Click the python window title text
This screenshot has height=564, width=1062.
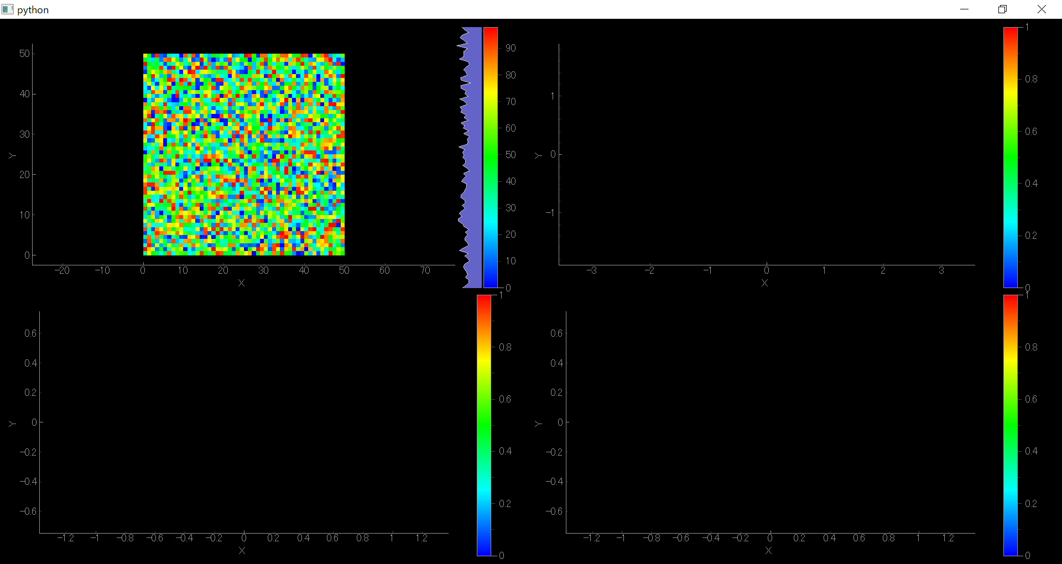(34, 9)
